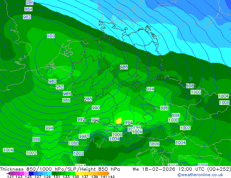Click the 998 label directly above the 1000 near Austria
The image size is (231, 178).
tap(176, 115)
